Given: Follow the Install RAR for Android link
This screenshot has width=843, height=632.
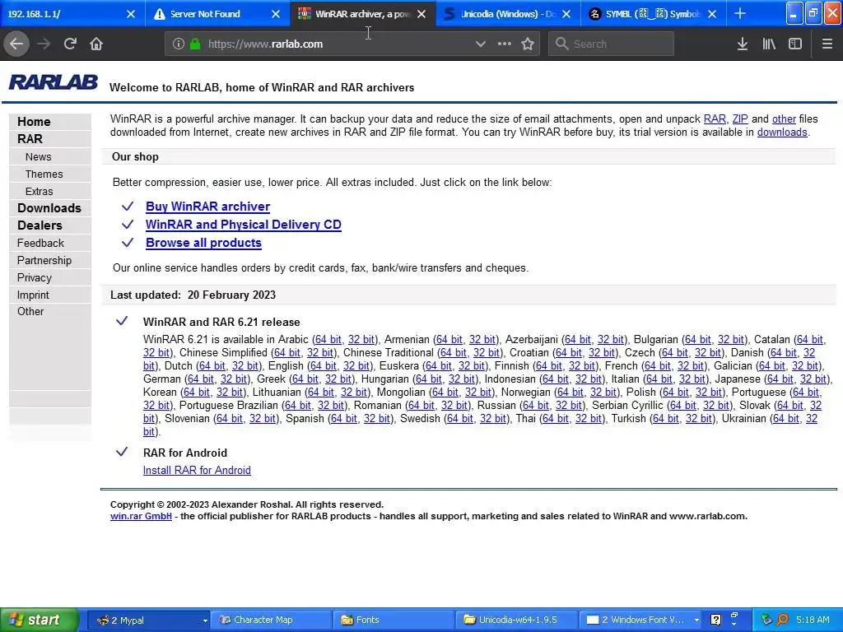Looking at the screenshot, I should (197, 470).
